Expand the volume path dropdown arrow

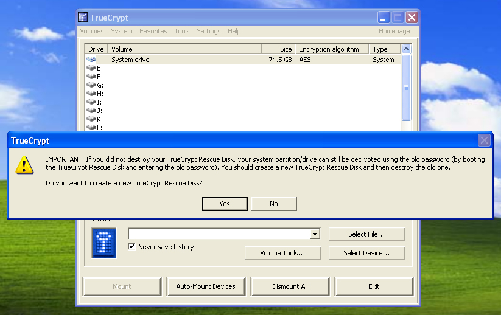(x=315, y=234)
